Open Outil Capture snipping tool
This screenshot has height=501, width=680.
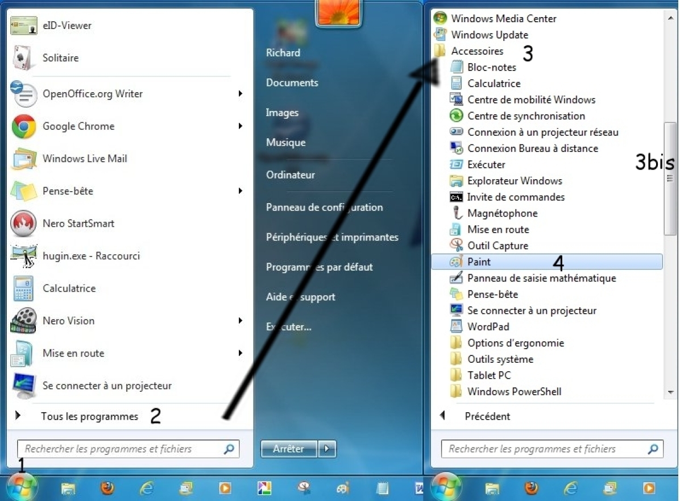(497, 246)
